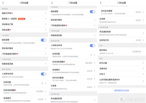Expand 在家免打扰 setting in right panel

122,40
